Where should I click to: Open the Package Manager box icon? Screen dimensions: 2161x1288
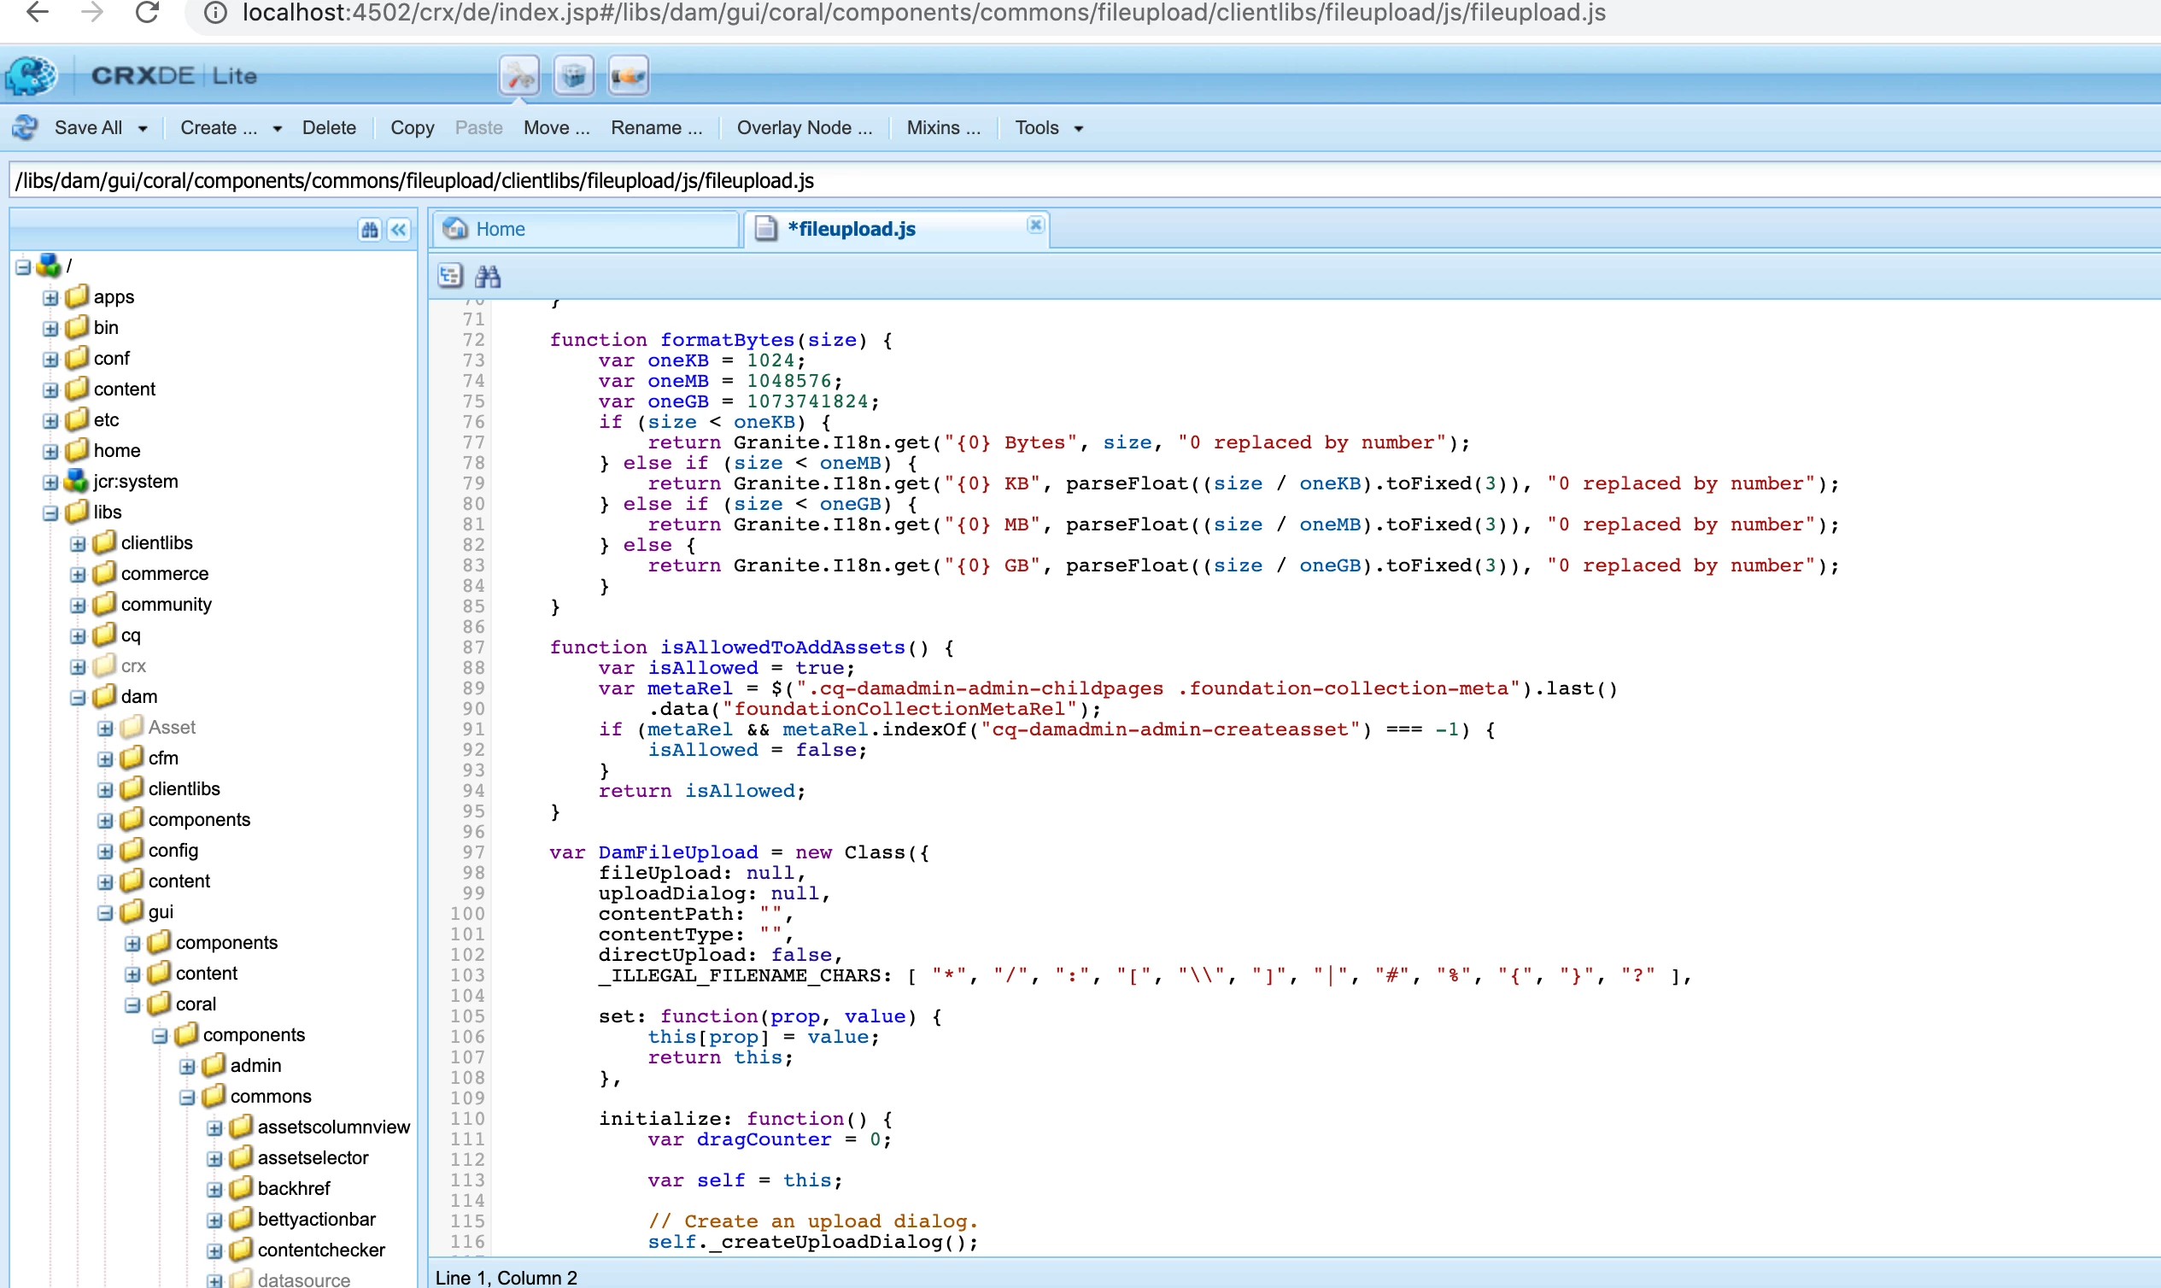pyautogui.click(x=574, y=76)
